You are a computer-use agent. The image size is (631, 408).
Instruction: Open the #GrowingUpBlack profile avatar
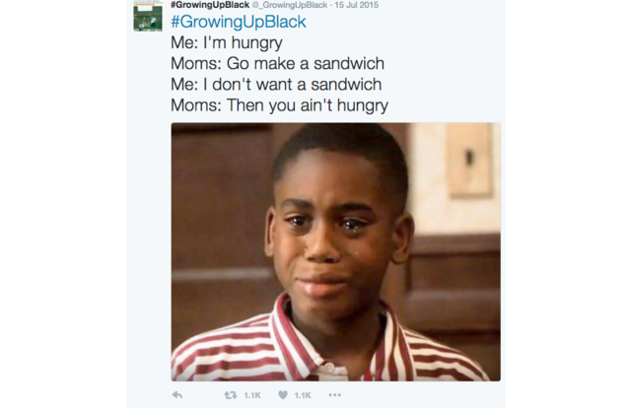148,16
